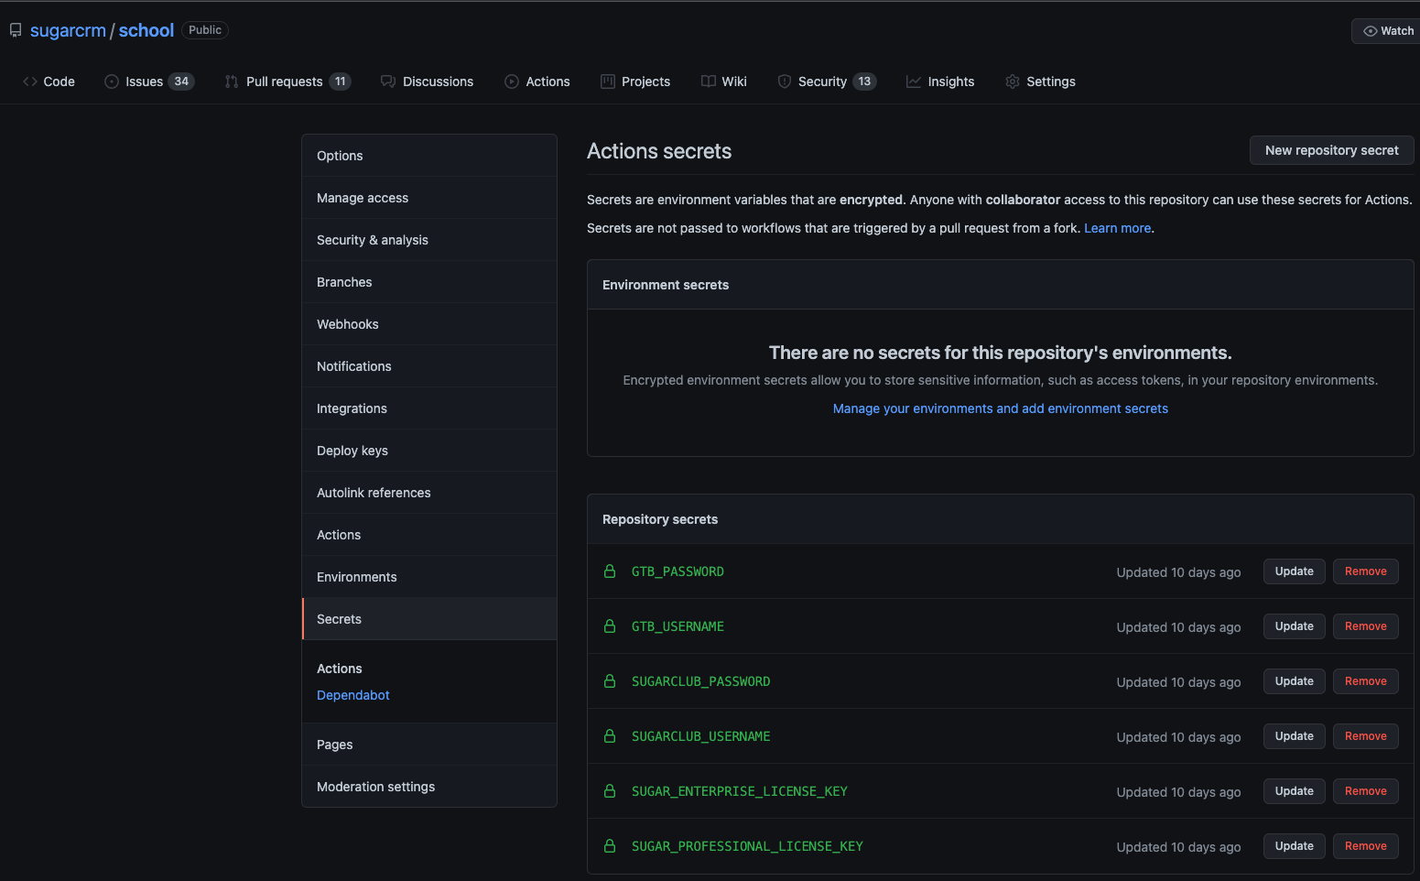Image resolution: width=1420 pixels, height=881 pixels.
Task: Open Integrations settings page
Action: tap(429, 408)
